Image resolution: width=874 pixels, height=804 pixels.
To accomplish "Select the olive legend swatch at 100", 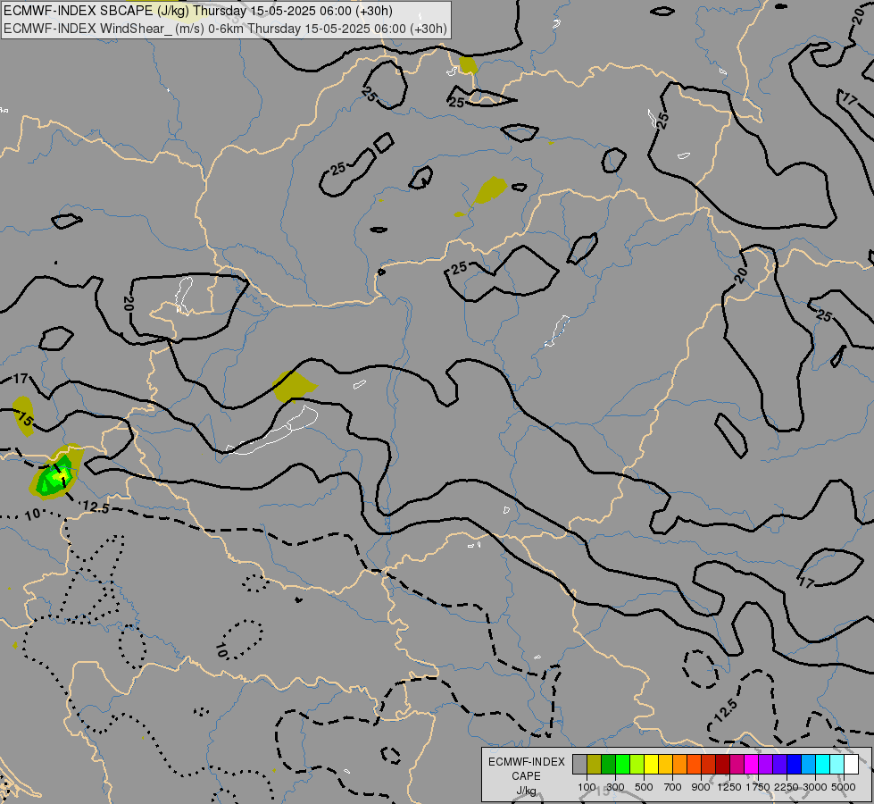I will (595, 764).
